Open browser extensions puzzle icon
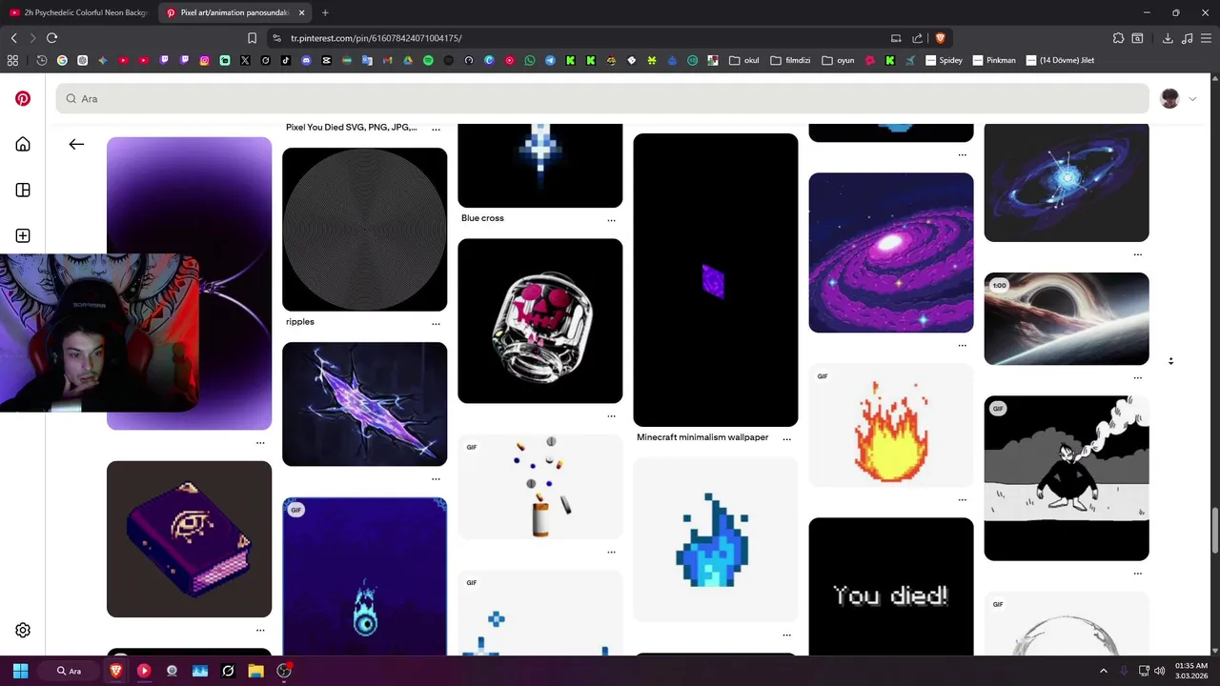This screenshot has height=686, width=1220. click(1118, 38)
